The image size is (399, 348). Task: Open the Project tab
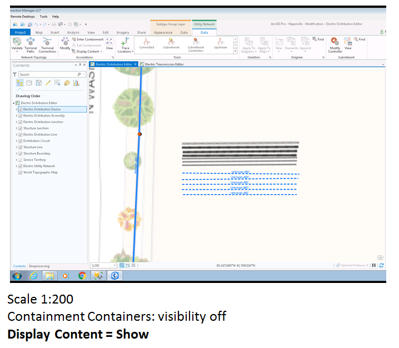click(x=20, y=32)
